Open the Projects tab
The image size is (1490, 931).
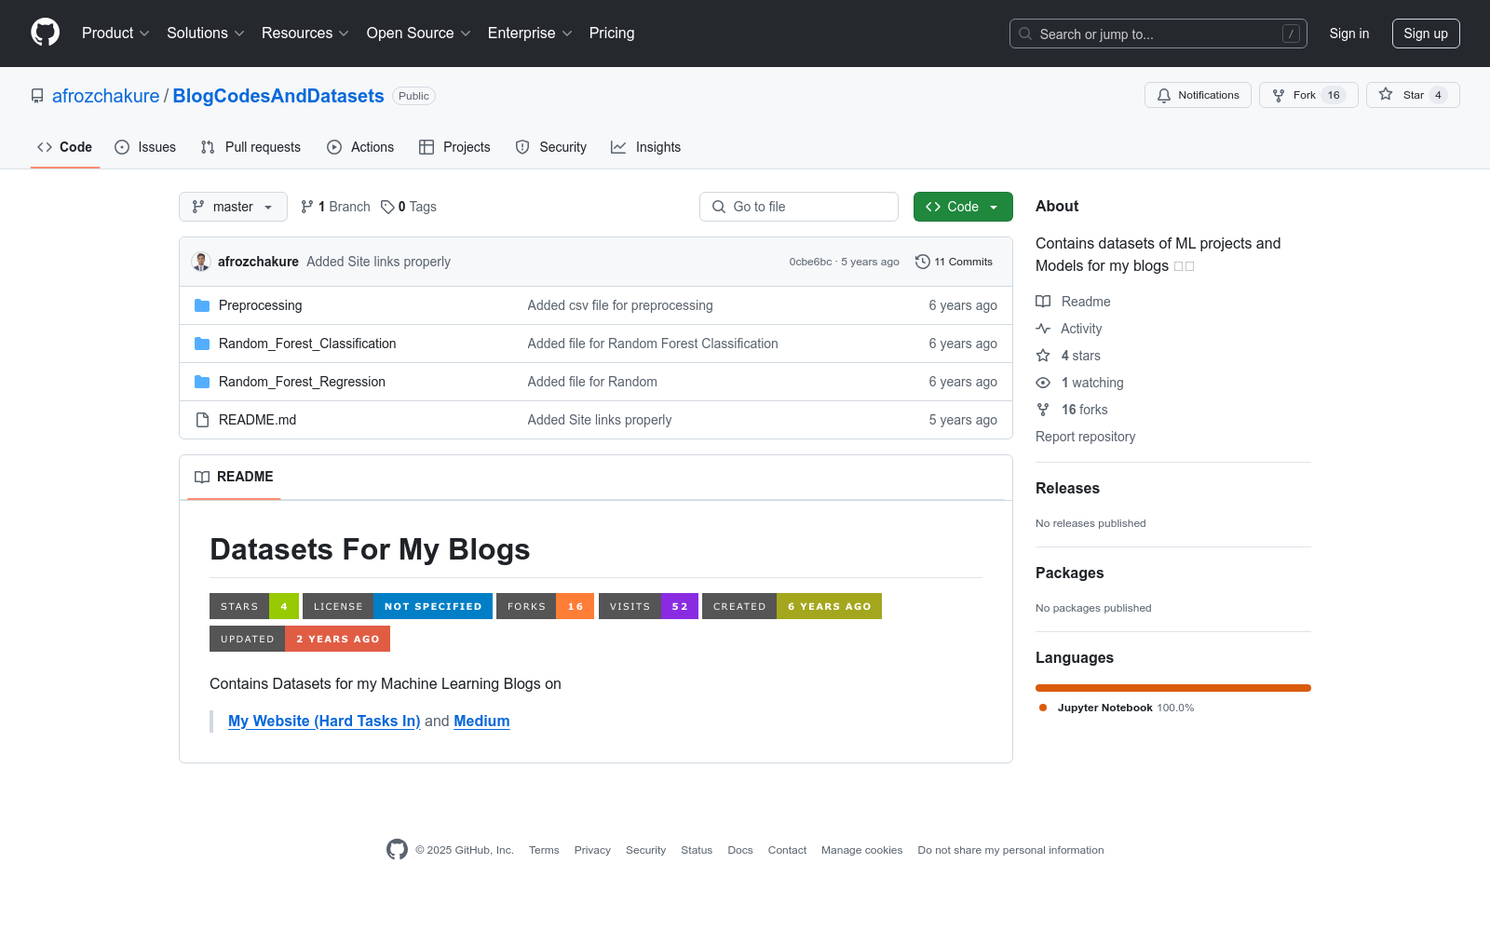454,147
